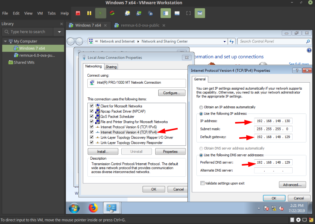Click the Unity mode toolbar icon
Screen dimensions: 315x224
[200, 13]
